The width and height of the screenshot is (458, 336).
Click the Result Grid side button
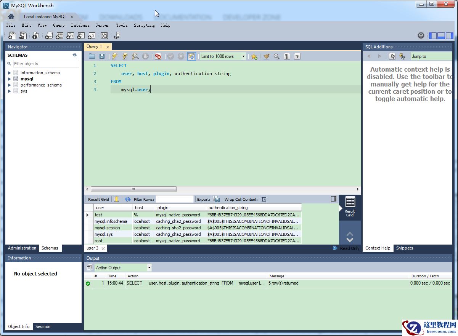[350, 207]
